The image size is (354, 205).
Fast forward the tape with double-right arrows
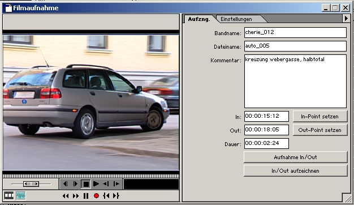[x=76, y=196]
